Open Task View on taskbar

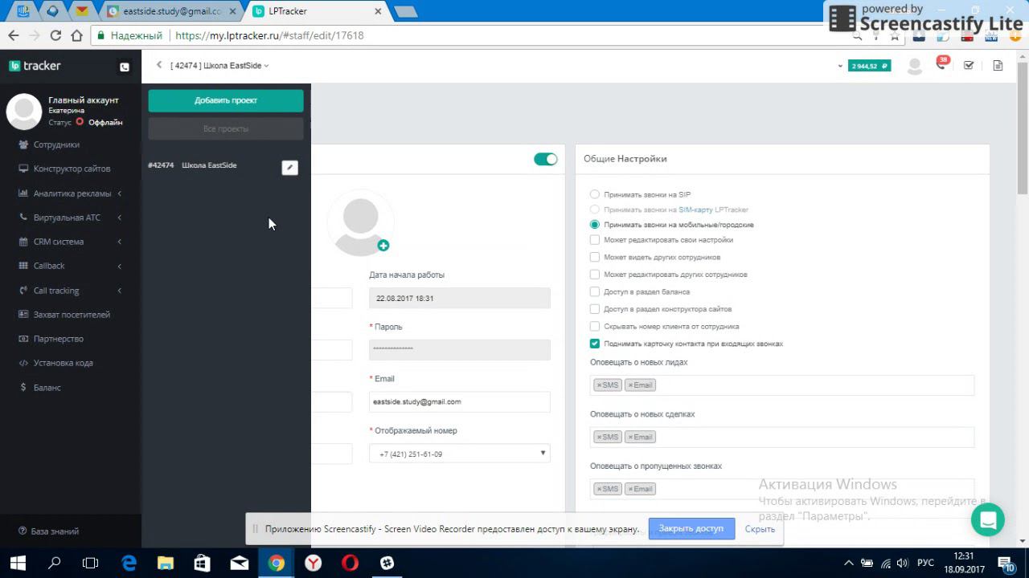click(x=91, y=563)
